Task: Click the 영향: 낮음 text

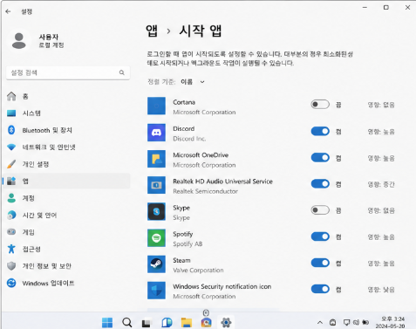Action: [381, 290]
